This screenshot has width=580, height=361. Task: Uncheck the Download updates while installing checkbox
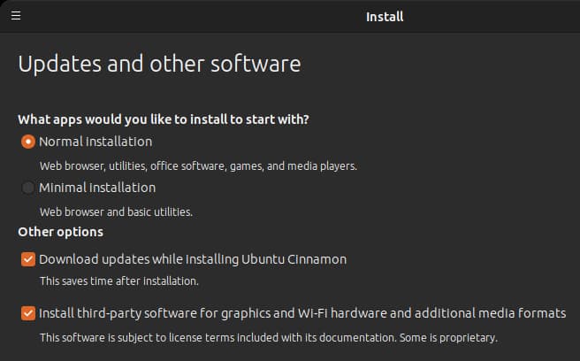coord(28,259)
